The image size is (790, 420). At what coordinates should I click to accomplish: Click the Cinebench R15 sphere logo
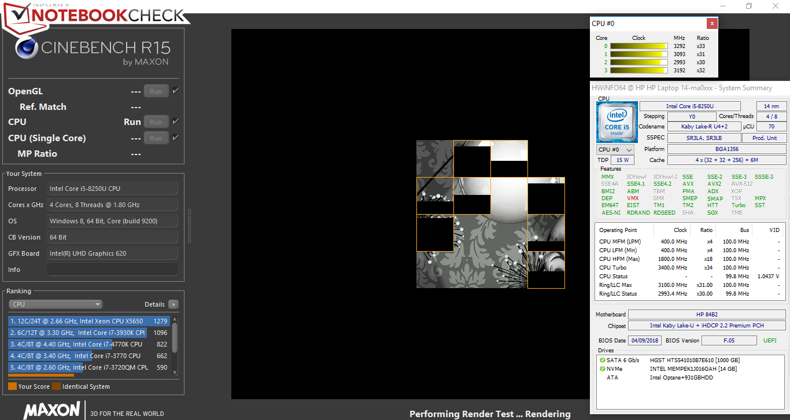pyautogui.click(x=26, y=49)
